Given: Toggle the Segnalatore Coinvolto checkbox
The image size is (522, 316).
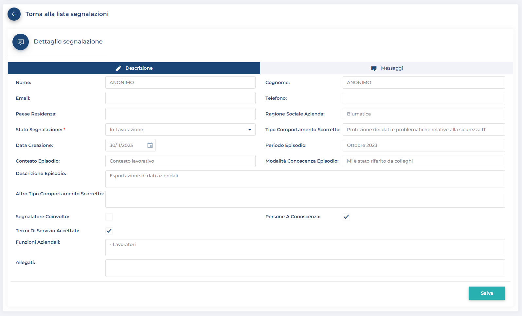Looking at the screenshot, I should click(109, 217).
